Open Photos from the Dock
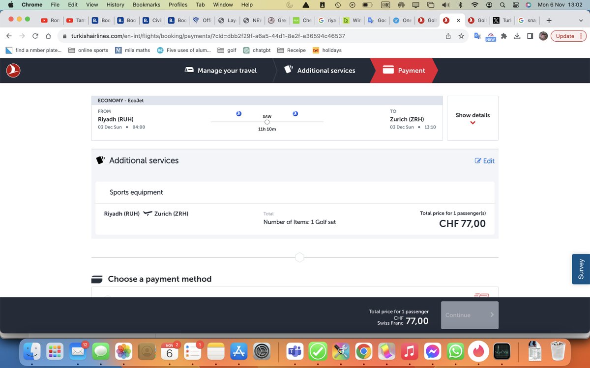Screen dimensions: 590x368 tap(124, 351)
